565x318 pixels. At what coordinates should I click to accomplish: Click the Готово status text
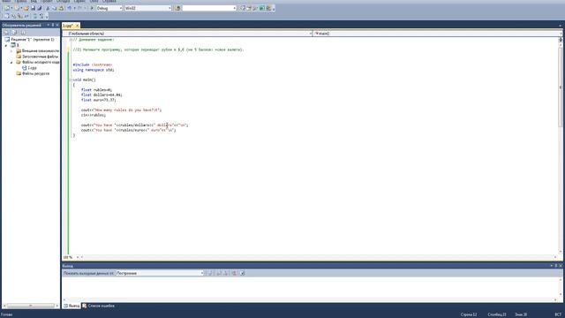click(x=6, y=314)
